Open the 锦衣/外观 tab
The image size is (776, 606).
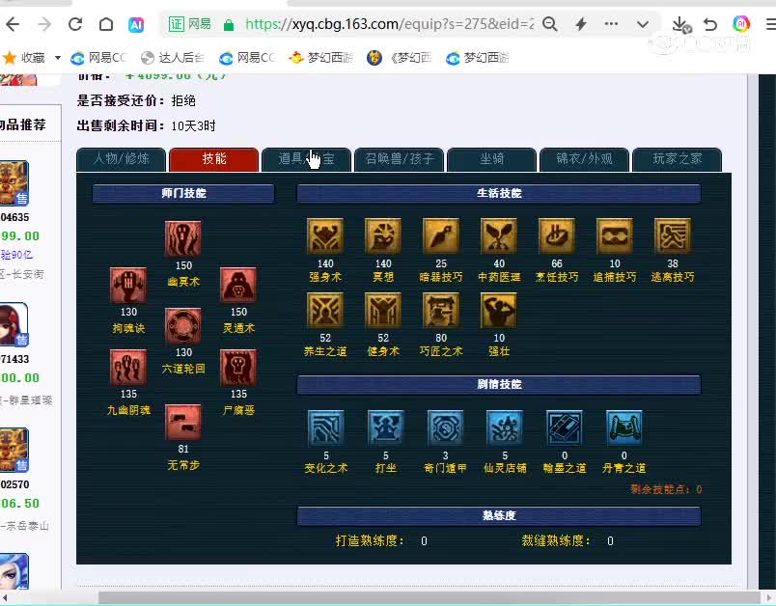(585, 159)
